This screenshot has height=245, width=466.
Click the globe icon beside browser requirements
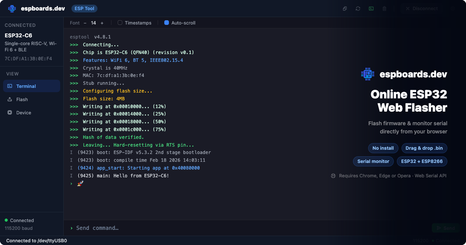pyautogui.click(x=333, y=176)
